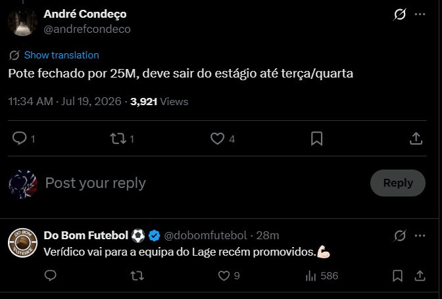
Task: Open Grok icon on Do Bom Futebol reply
Action: click(400, 236)
